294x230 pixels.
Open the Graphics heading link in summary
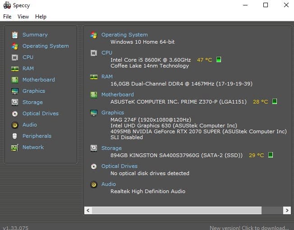pos(113,113)
